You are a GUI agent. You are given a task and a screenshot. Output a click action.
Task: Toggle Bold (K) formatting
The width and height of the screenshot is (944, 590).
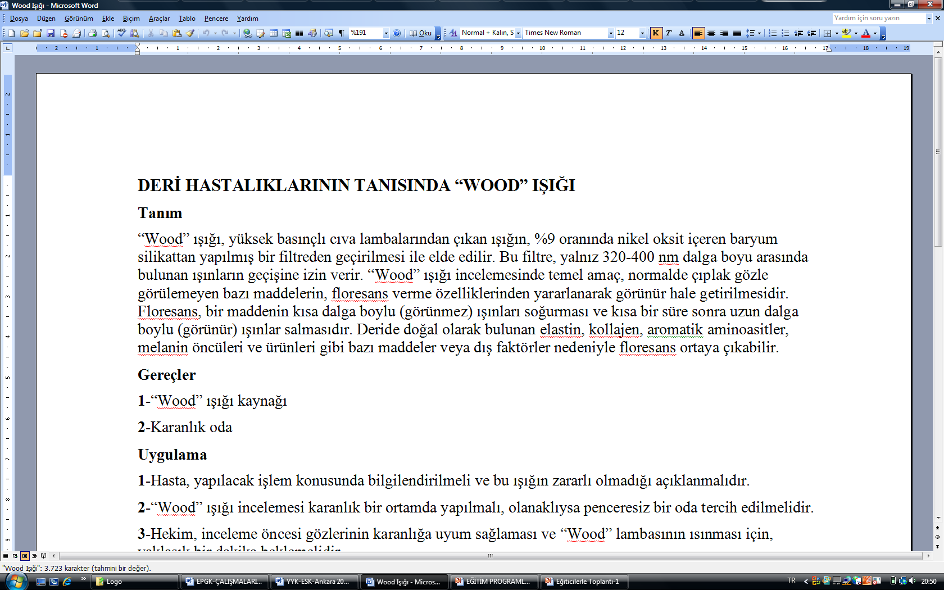[x=656, y=33]
